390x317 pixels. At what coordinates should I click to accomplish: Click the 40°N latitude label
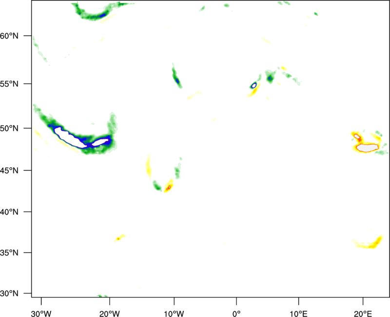pos(9,212)
